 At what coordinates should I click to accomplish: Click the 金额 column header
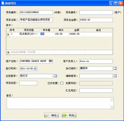coord(76,30)
